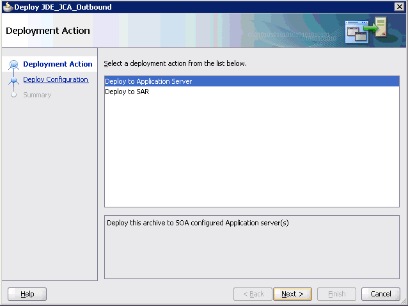Click empty area in deployment action list
The width and height of the screenshot is (408, 306).
pos(251,154)
